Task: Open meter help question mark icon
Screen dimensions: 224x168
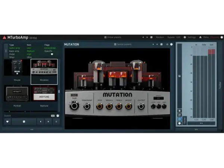Action: (180, 123)
